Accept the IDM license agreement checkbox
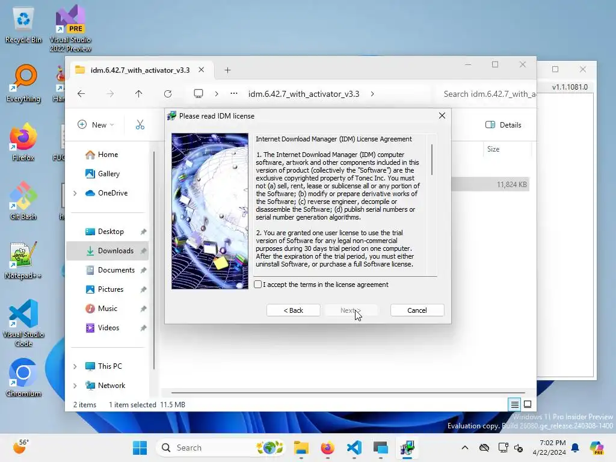This screenshot has height=462, width=616. 257,285
